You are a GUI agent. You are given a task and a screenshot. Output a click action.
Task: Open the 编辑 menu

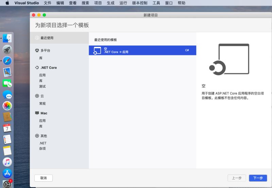(60, 3)
